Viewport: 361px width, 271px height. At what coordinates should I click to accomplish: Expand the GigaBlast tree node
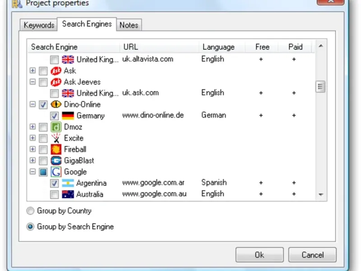(x=32, y=160)
